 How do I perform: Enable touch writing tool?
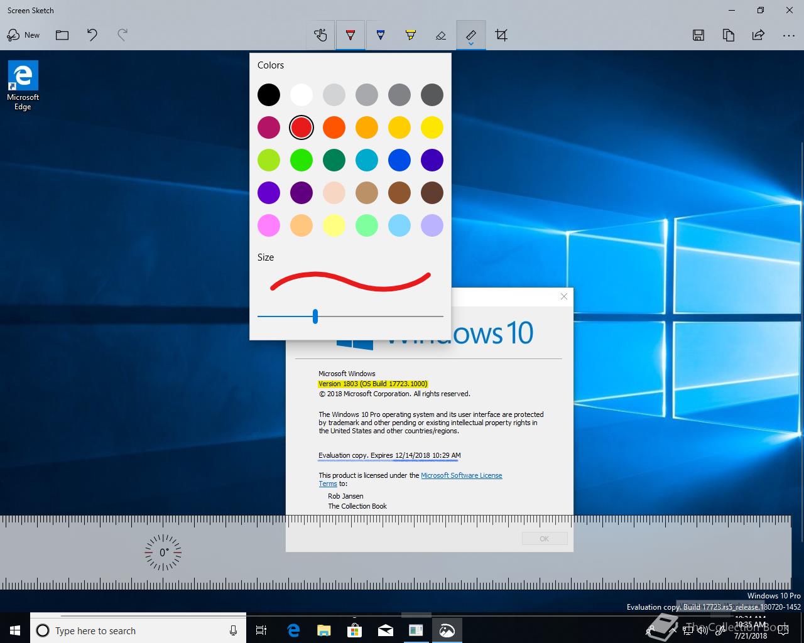tap(320, 35)
